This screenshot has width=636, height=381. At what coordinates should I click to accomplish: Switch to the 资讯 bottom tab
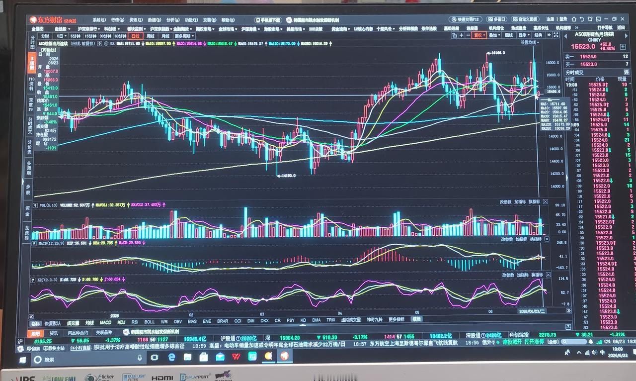pos(53,332)
